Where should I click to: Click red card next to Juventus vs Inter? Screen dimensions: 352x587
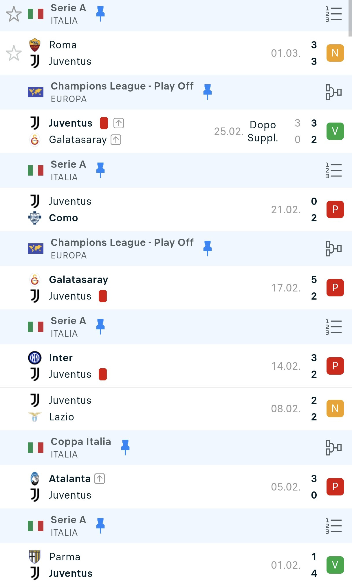point(103,374)
